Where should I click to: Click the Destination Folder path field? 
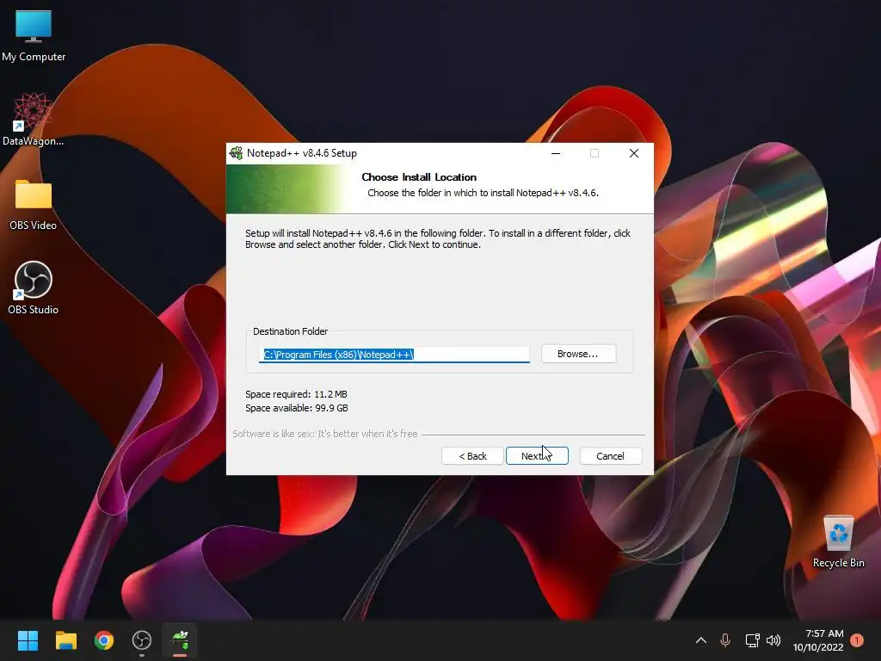click(x=394, y=355)
